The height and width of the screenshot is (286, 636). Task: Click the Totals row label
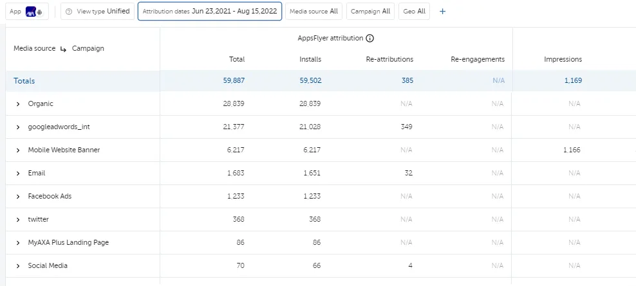(x=24, y=80)
